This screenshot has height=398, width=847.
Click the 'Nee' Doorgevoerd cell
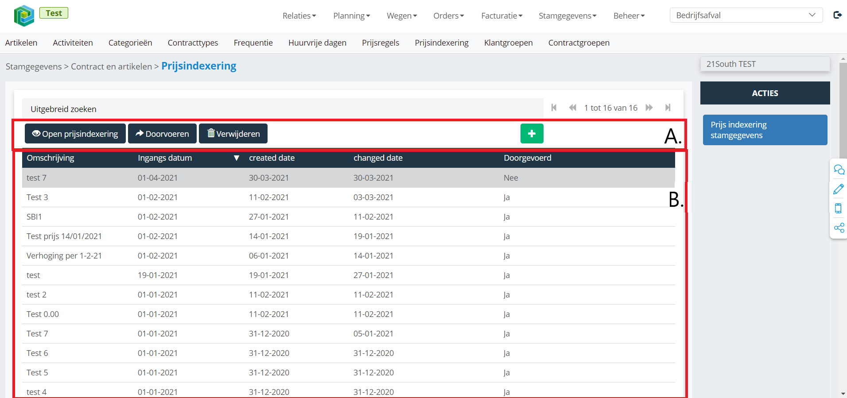[x=511, y=178]
